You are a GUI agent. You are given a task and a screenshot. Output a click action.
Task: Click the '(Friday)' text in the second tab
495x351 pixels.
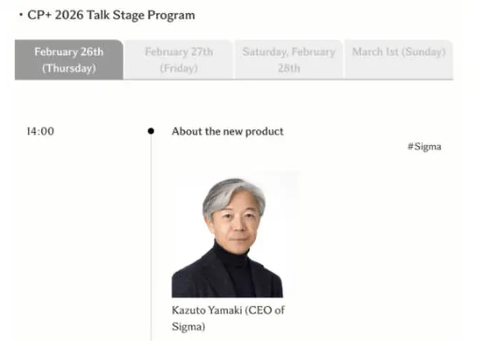pos(179,68)
